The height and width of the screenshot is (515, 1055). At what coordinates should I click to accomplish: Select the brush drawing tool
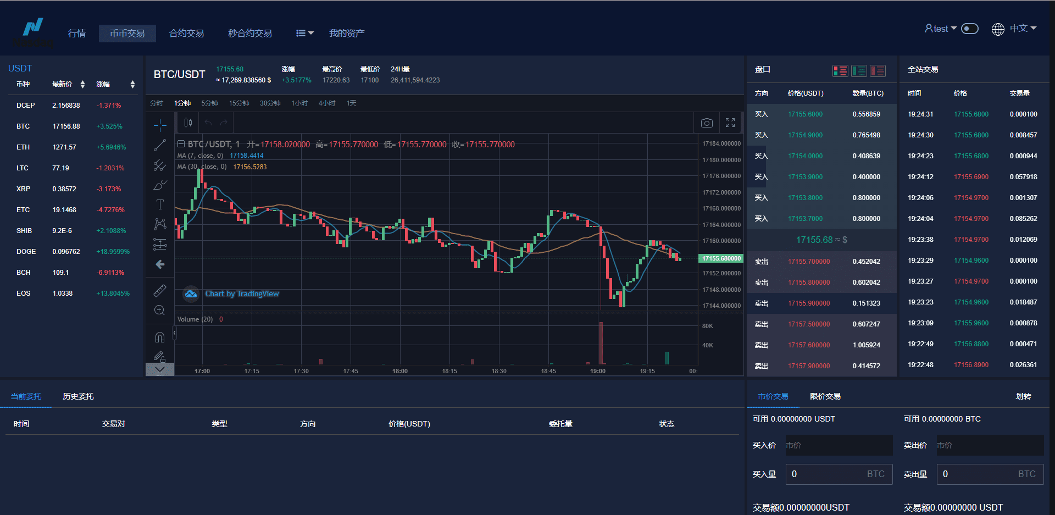point(160,185)
